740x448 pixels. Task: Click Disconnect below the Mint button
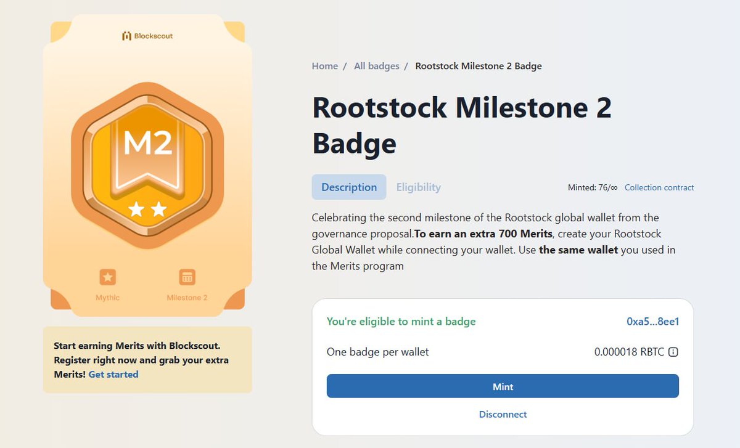(503, 415)
